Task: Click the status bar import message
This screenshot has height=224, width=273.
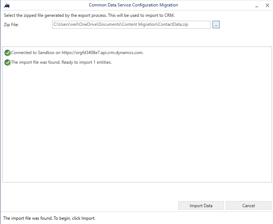Action: click(49, 218)
